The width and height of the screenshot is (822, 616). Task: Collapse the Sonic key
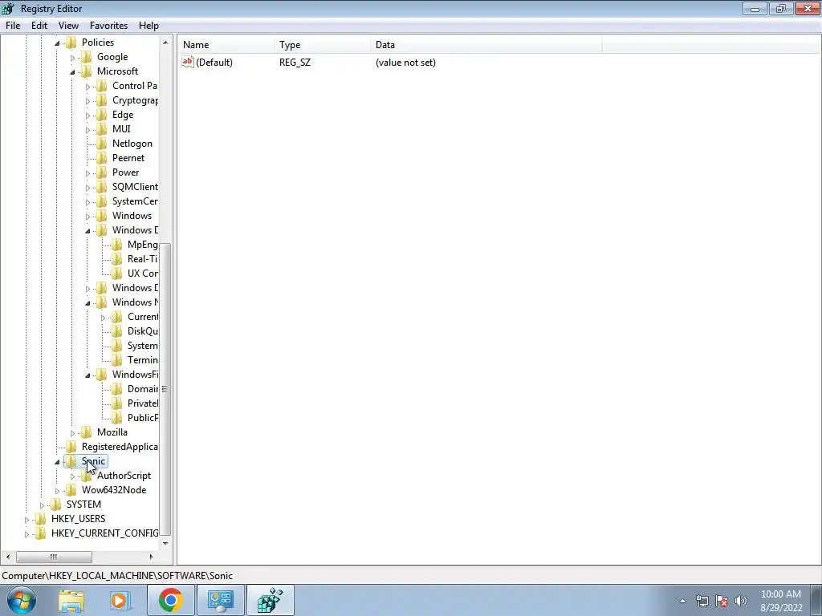coord(57,462)
